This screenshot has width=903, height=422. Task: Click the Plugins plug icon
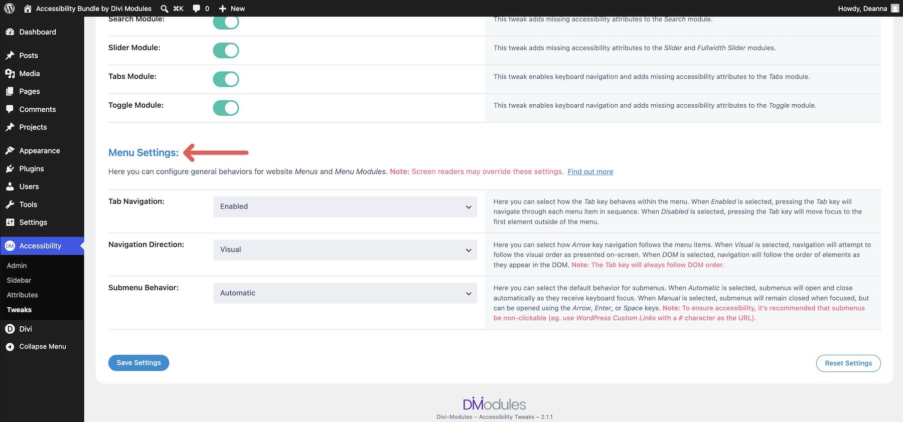pyautogui.click(x=10, y=169)
